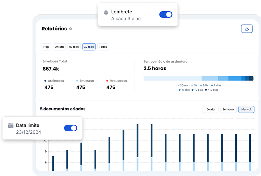Click the 475 value under Recusados
The image size is (261, 176).
pyautogui.click(x=111, y=87)
